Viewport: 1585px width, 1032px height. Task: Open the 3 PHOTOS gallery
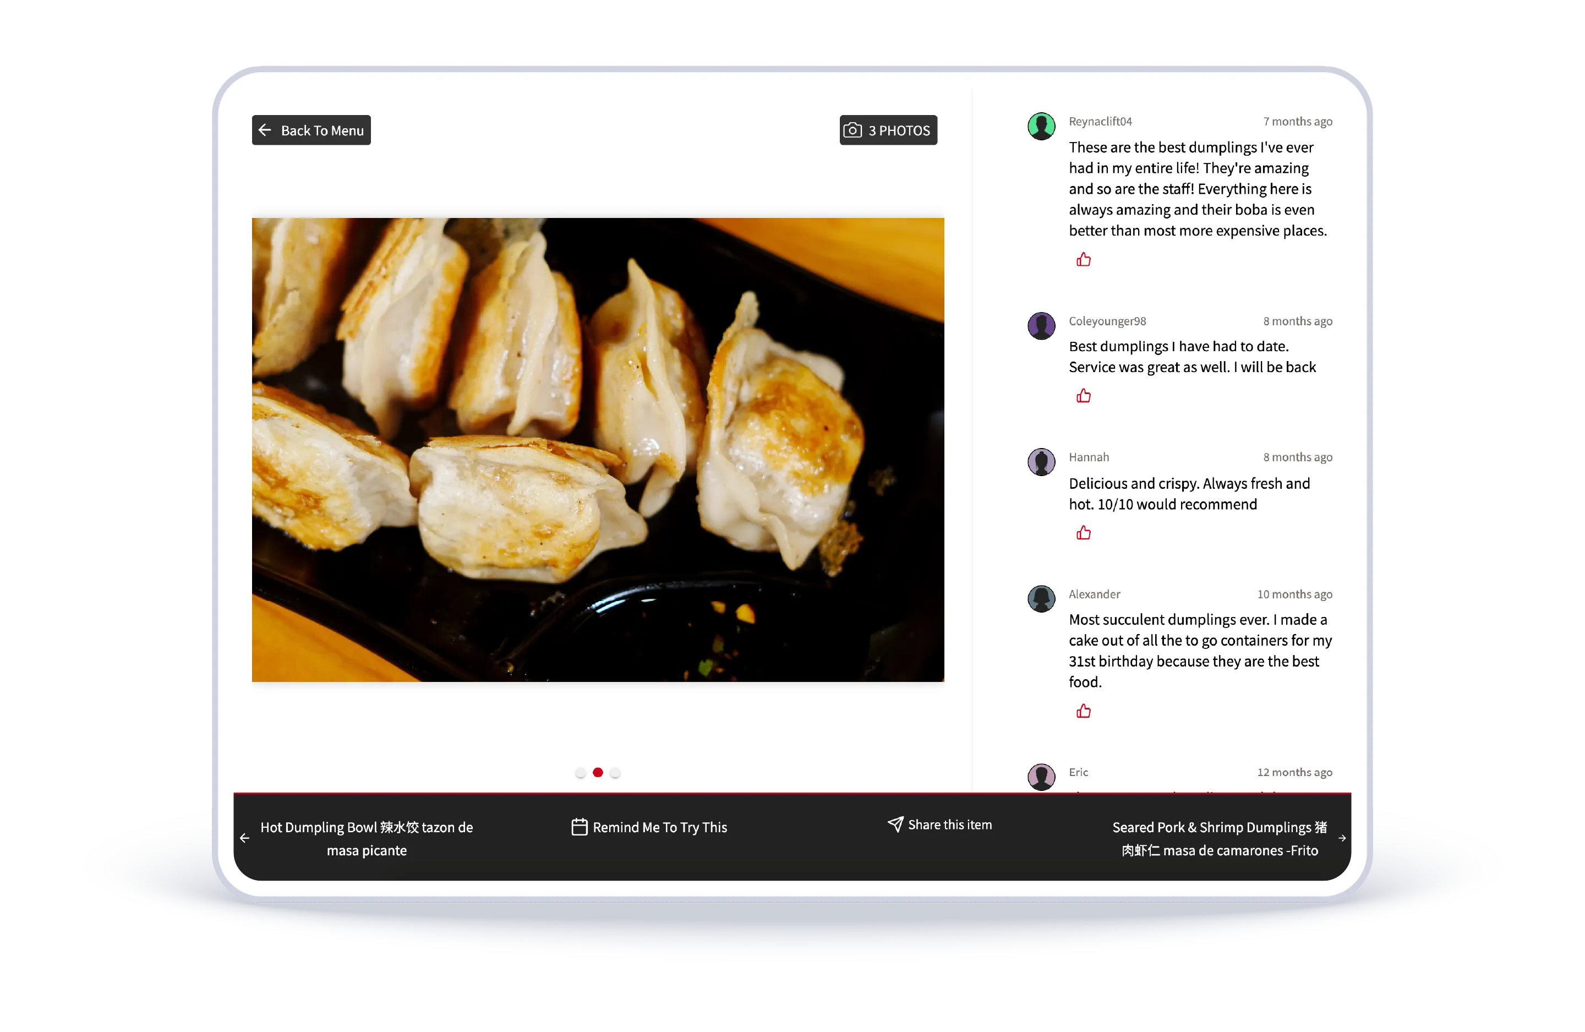[888, 130]
